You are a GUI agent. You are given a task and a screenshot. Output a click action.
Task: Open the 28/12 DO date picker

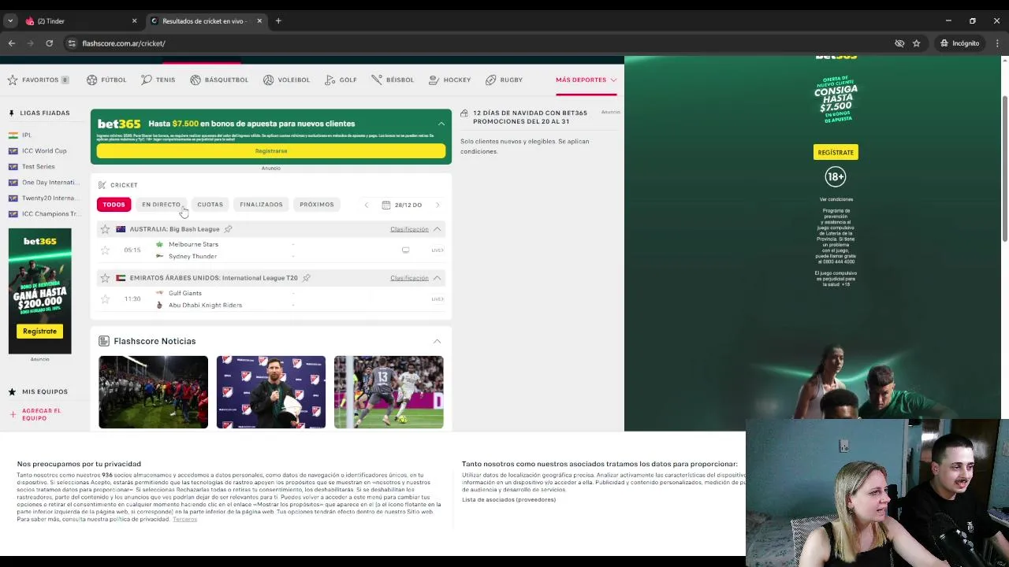402,205
